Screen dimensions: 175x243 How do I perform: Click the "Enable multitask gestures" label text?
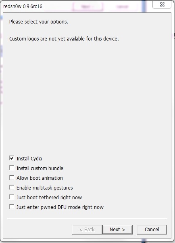click(45, 188)
